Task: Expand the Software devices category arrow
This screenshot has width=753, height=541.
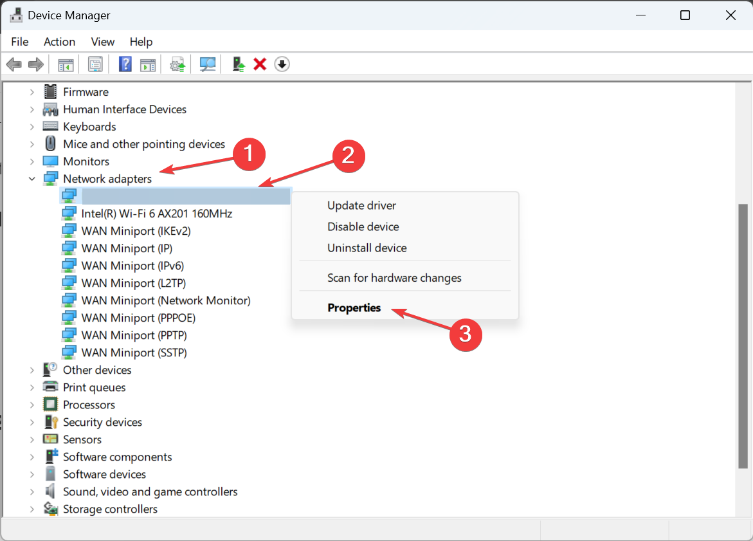Action: (32, 474)
